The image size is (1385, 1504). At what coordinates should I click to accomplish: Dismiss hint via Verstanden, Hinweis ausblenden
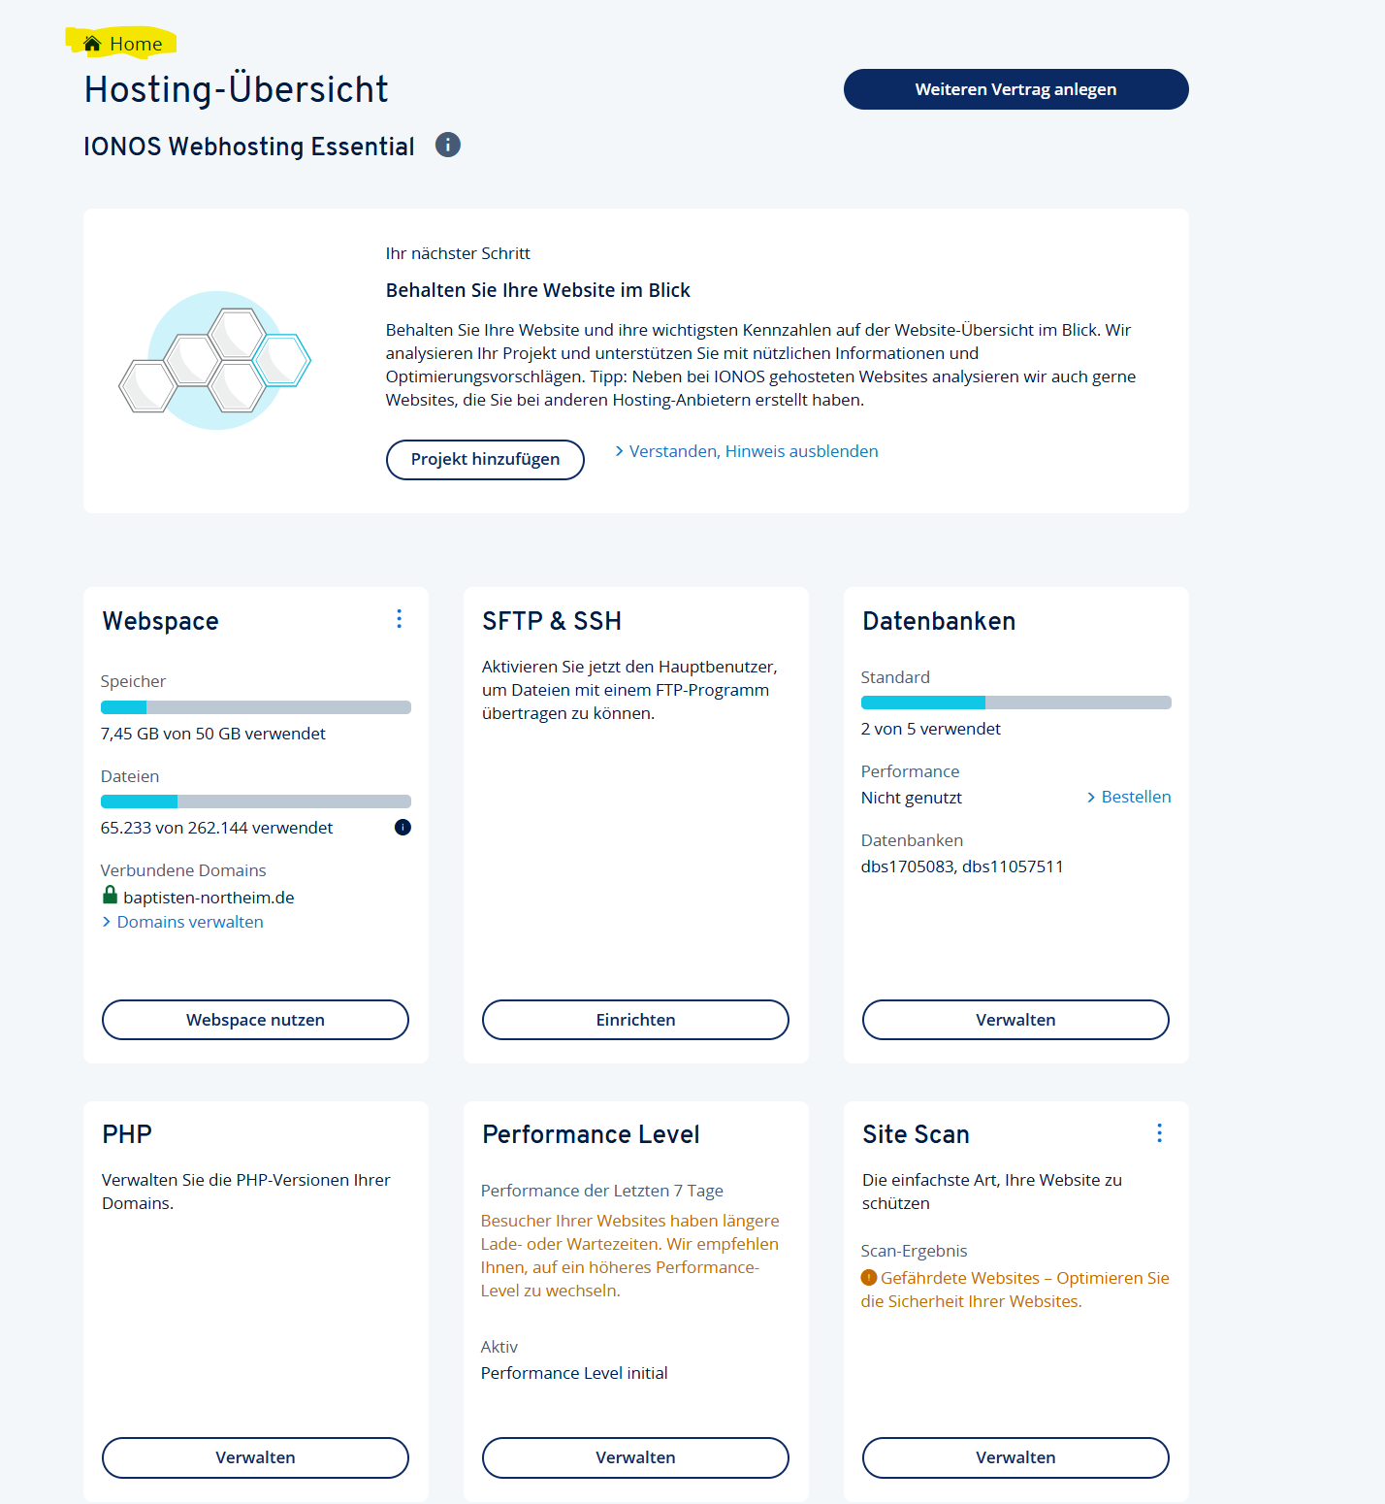(753, 451)
